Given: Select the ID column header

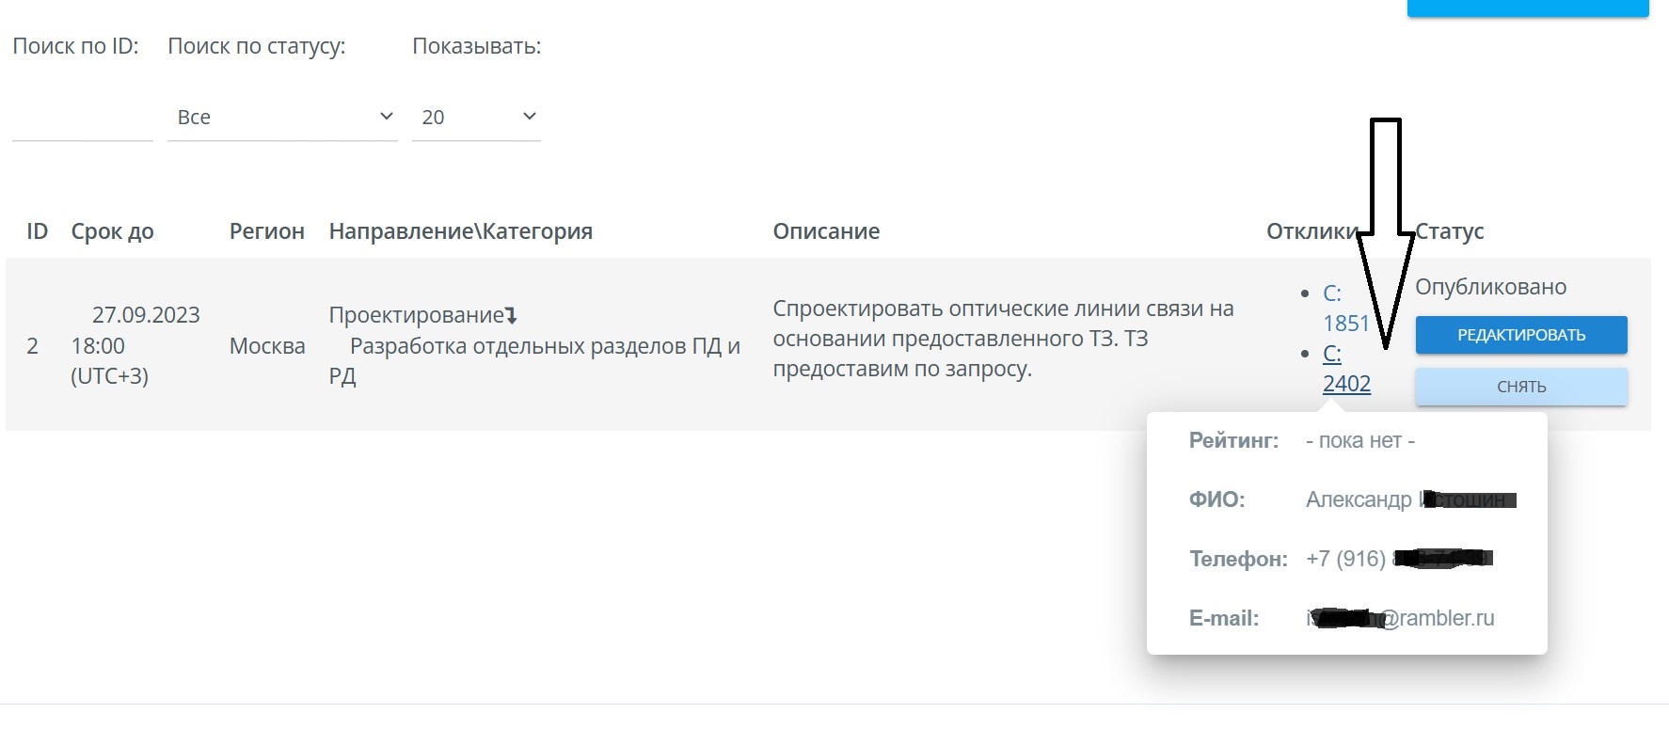Looking at the screenshot, I should pos(37,231).
